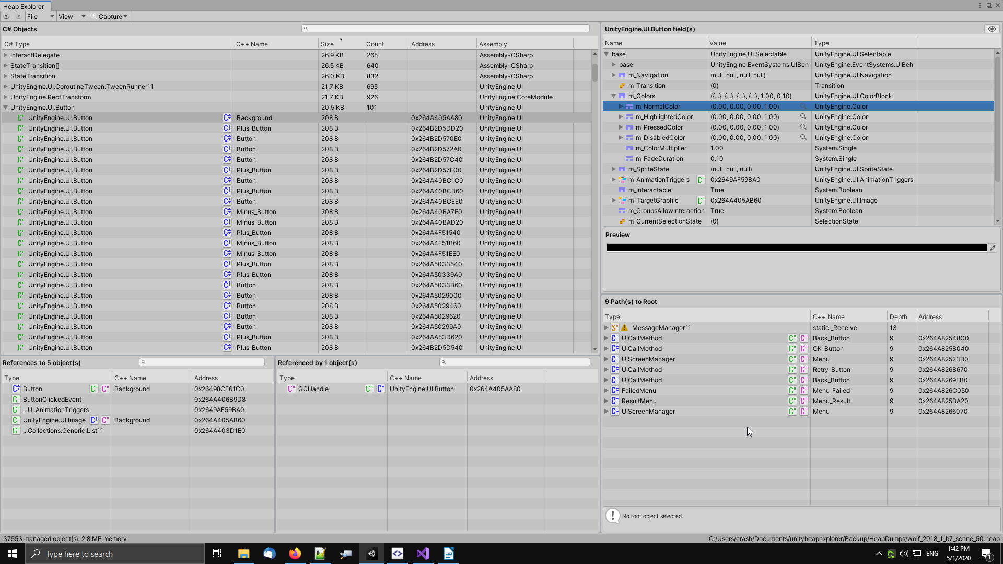Click the C++ link icon on Background Button row
The height and width of the screenshot is (564, 1003).
tap(227, 118)
